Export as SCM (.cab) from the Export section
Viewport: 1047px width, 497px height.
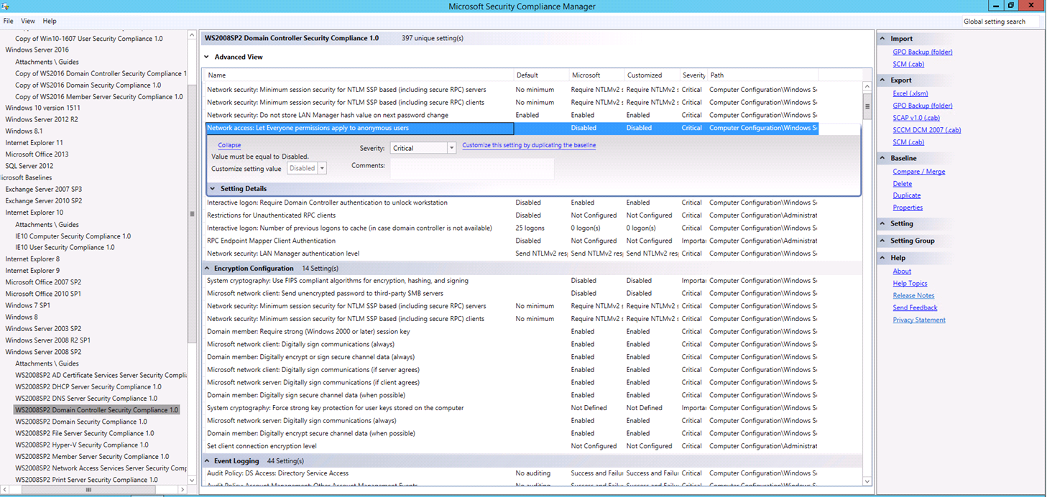tap(908, 142)
